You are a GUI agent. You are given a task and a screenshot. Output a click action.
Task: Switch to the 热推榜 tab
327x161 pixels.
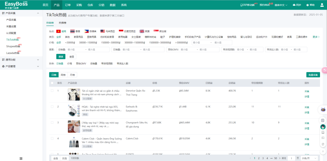(62, 23)
